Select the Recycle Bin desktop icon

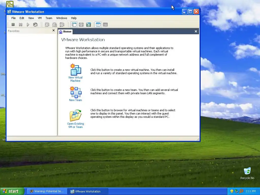247,173
